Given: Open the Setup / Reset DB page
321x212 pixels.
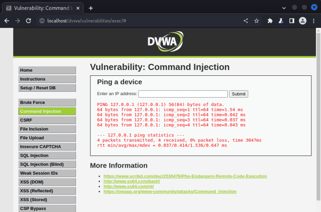Looking at the screenshot, I should point(47,88).
